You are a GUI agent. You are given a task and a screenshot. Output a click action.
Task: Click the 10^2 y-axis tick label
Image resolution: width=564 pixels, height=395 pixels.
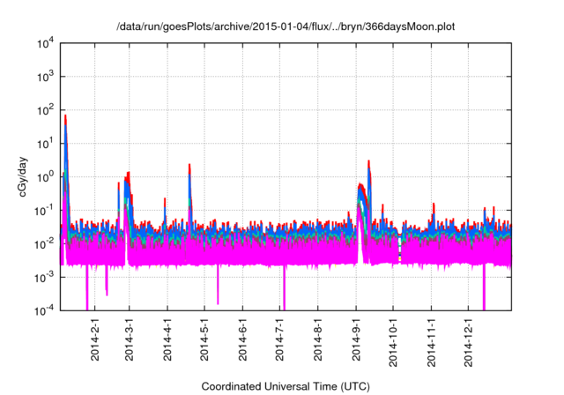(46, 110)
